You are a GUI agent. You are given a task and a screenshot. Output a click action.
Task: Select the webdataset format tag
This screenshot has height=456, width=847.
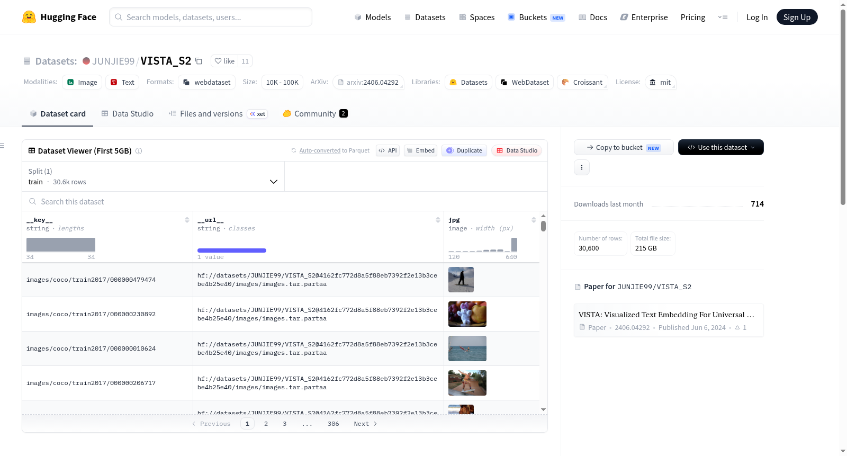click(207, 82)
